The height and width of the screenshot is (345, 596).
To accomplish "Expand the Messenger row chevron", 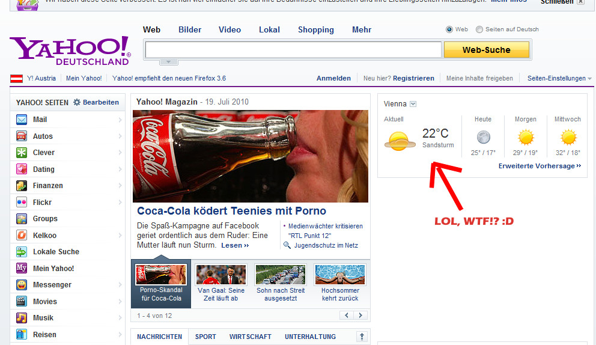I will [x=120, y=285].
